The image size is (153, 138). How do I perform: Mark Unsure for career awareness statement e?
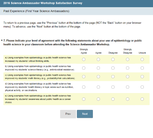click(142, 99)
